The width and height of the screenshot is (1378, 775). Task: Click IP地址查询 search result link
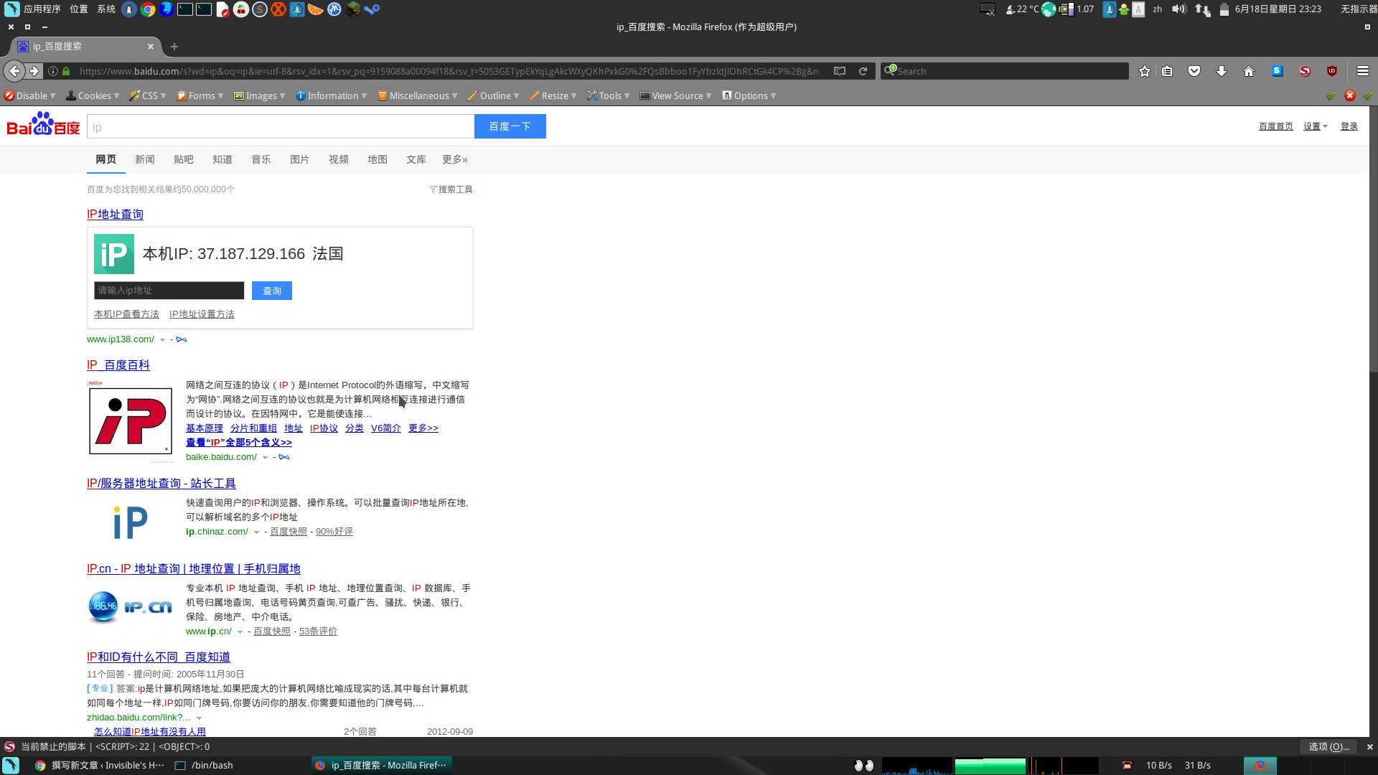[x=115, y=213]
